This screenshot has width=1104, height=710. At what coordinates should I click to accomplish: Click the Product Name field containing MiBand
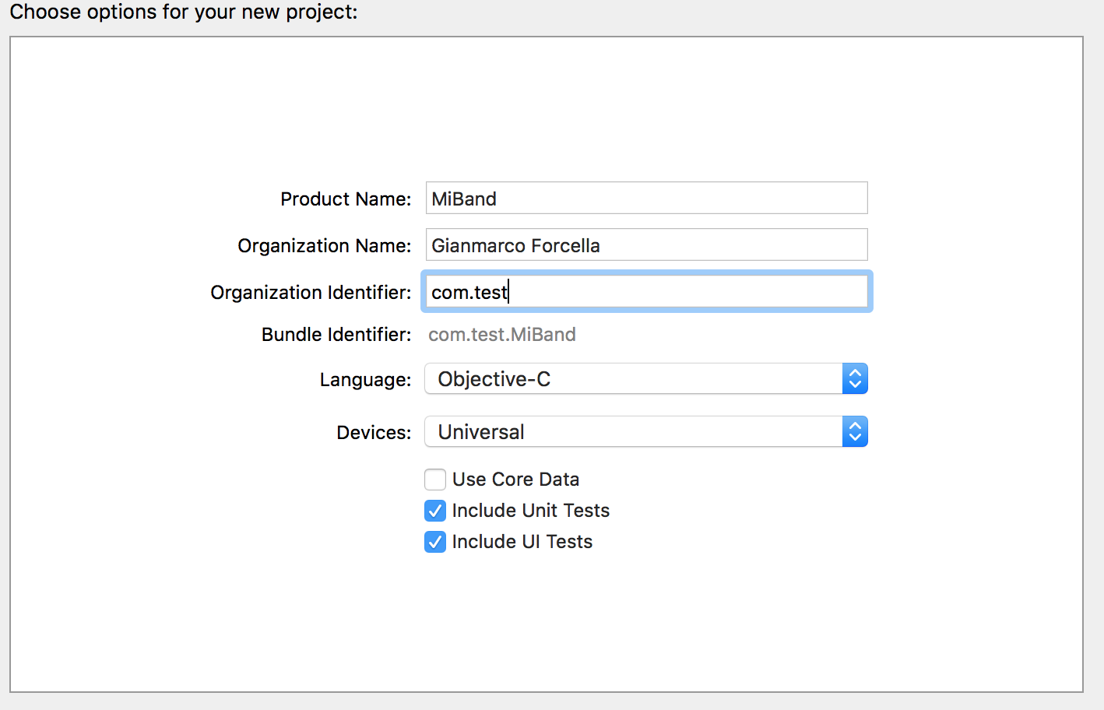pos(646,198)
